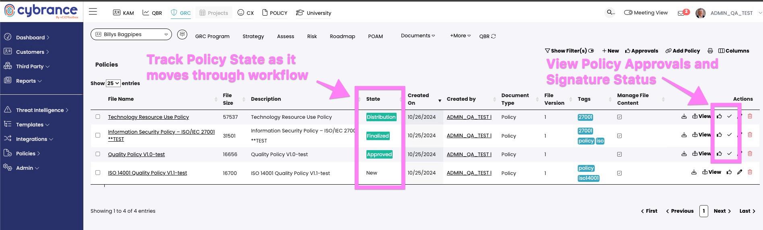Click signature checkmark icon for Information Security Policy
Viewport: 763px width, 230px height.
(729, 135)
